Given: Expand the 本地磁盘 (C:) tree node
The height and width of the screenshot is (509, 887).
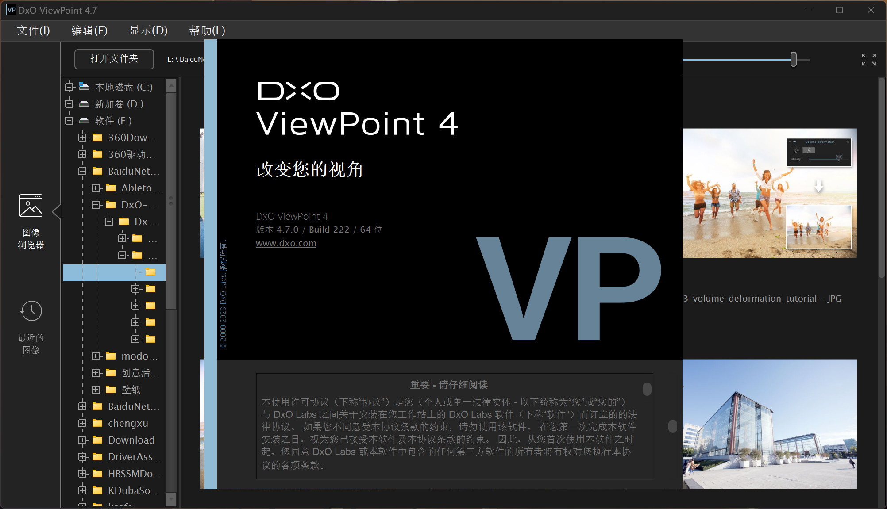Looking at the screenshot, I should point(69,87).
